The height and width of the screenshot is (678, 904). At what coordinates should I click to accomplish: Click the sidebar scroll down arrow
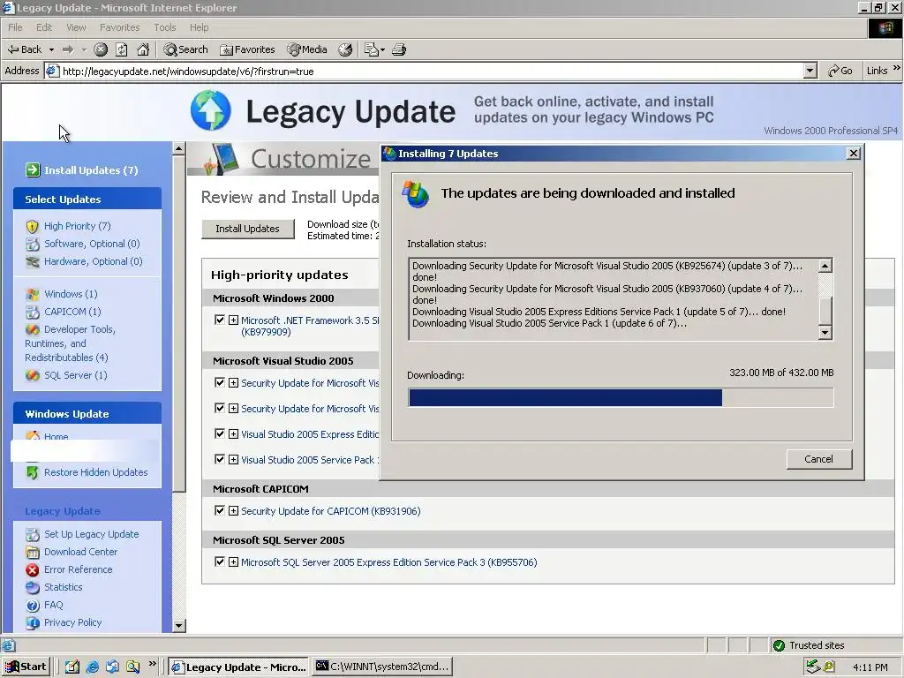tap(178, 625)
